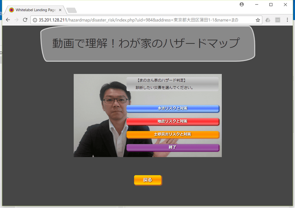Reload the hazard map page
The height and width of the screenshot is (208, 295).
25,20
